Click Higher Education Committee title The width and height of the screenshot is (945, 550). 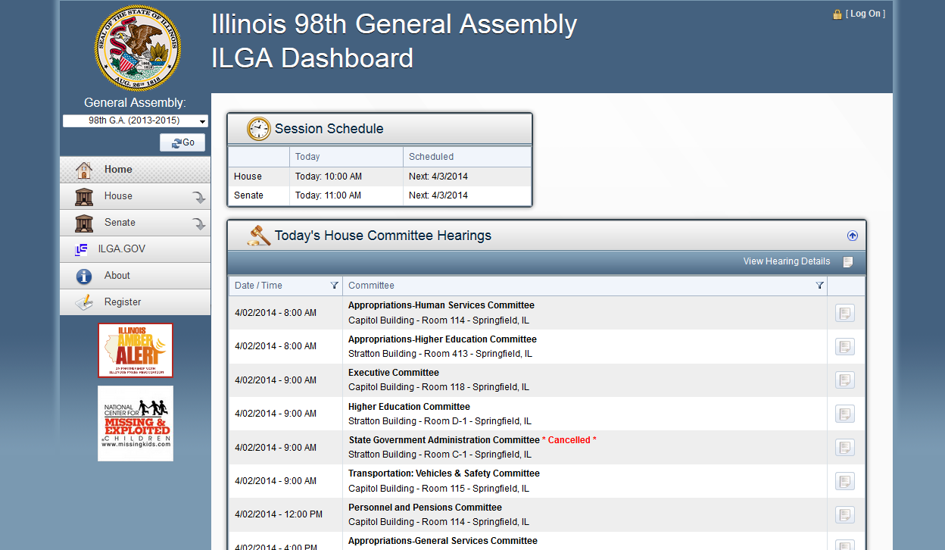tap(409, 407)
